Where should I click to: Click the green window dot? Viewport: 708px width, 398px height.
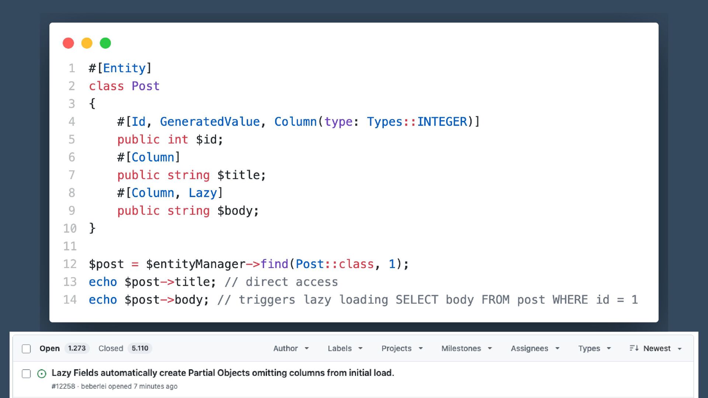[105, 43]
